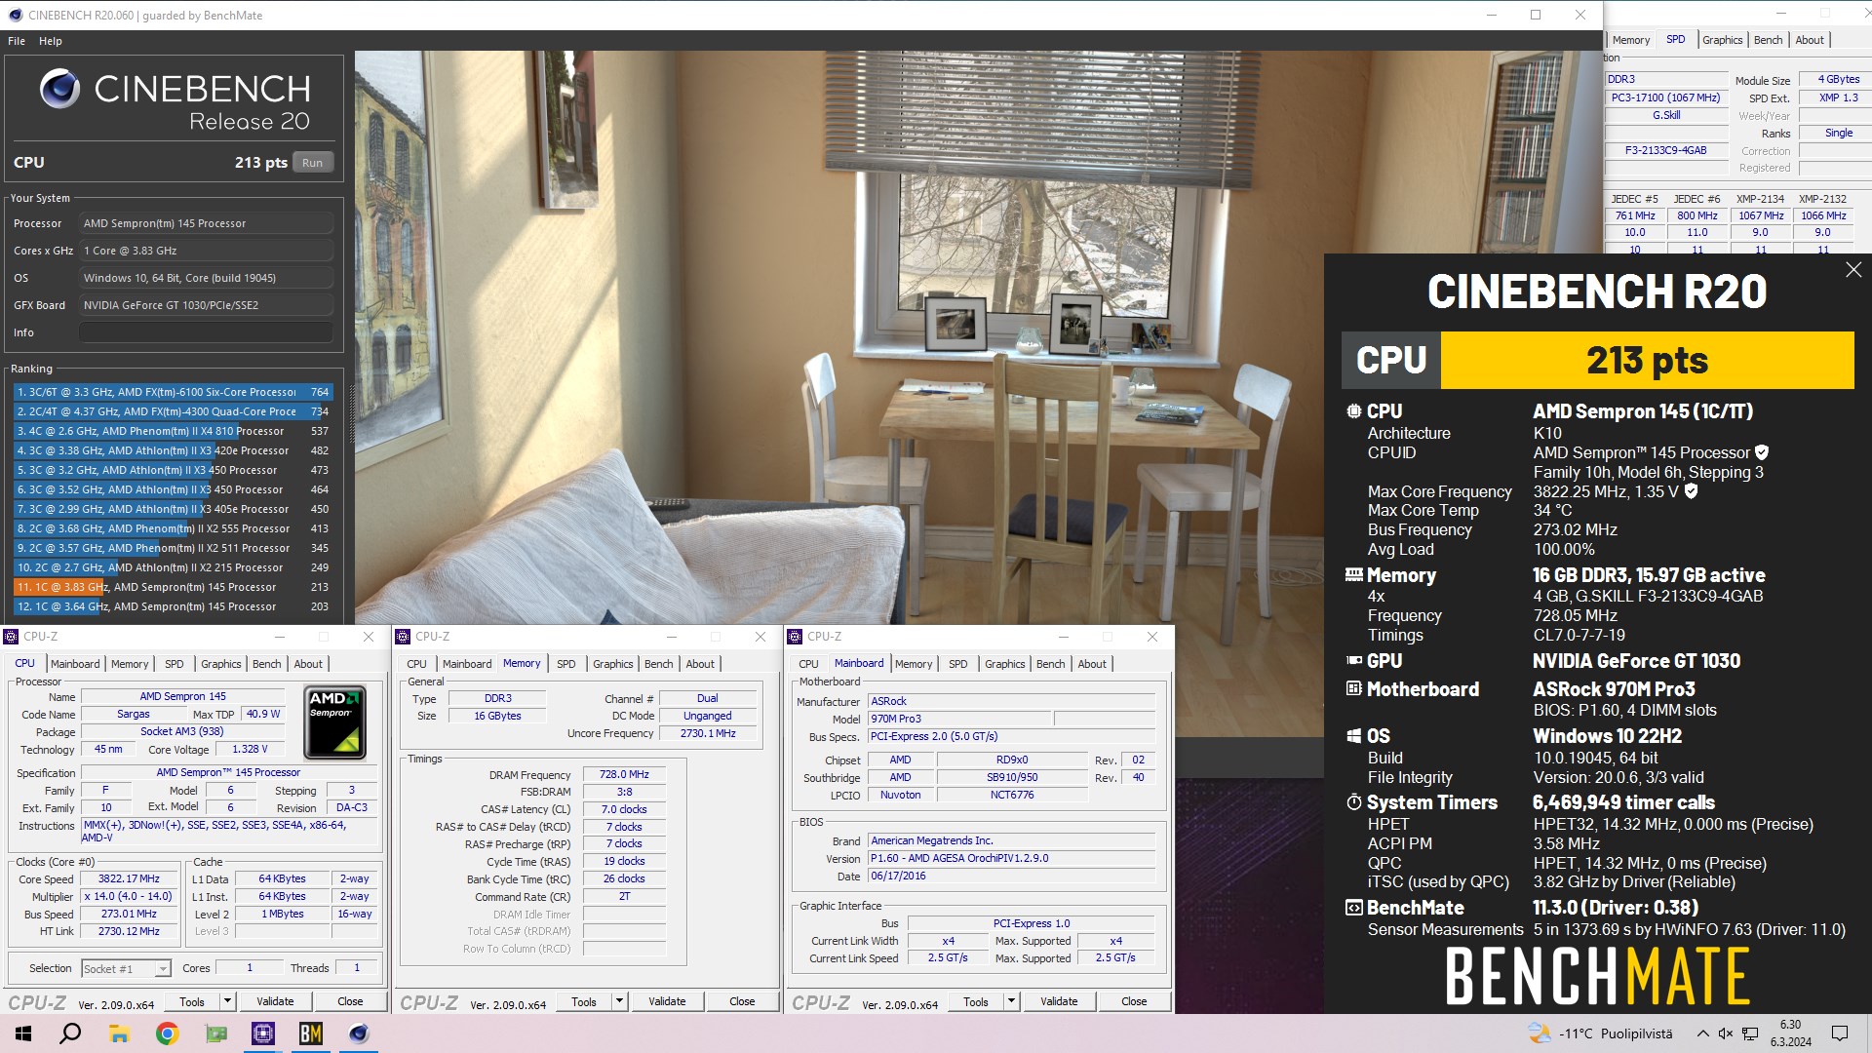This screenshot has width=1872, height=1053.
Task: Click verified shield next to 1.35 V
Action: pyautogui.click(x=1692, y=491)
